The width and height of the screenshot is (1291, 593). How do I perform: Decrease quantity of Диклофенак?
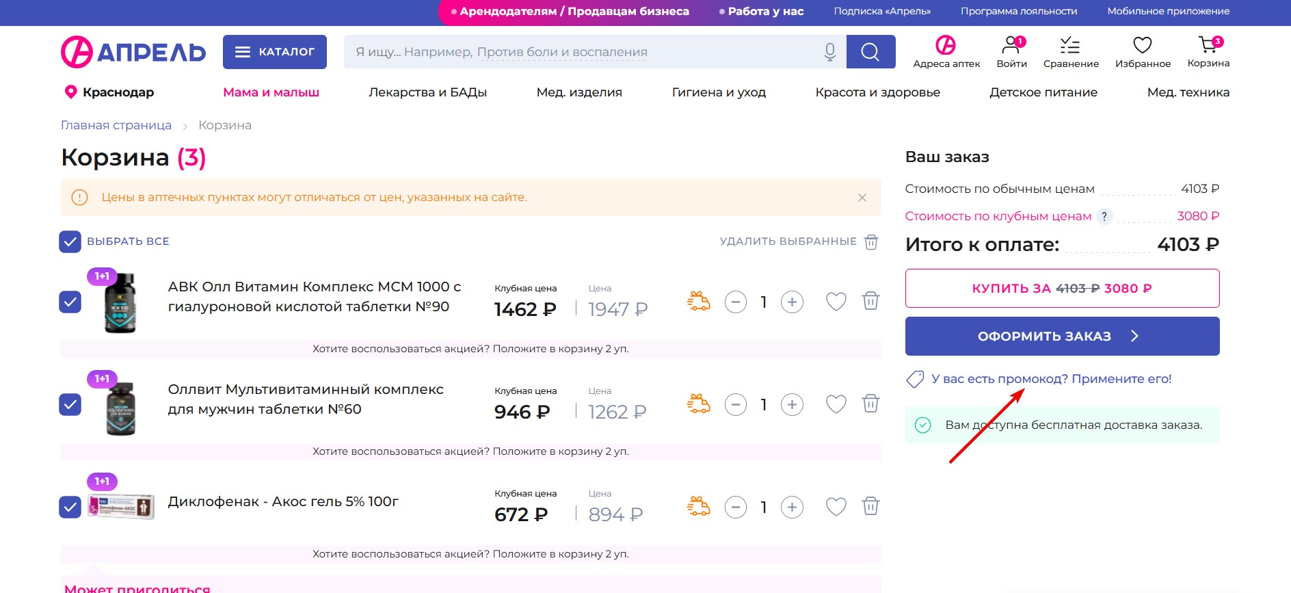[x=736, y=507]
